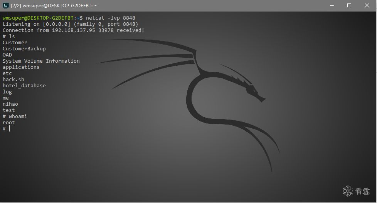Viewport: 377px width, 203px height.
Task: Maximize the terminal window
Action: point(349,5)
